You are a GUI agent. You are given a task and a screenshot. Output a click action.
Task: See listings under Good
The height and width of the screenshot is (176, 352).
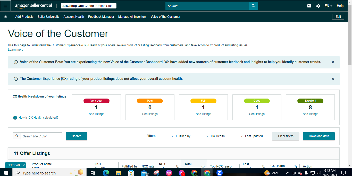(257, 114)
